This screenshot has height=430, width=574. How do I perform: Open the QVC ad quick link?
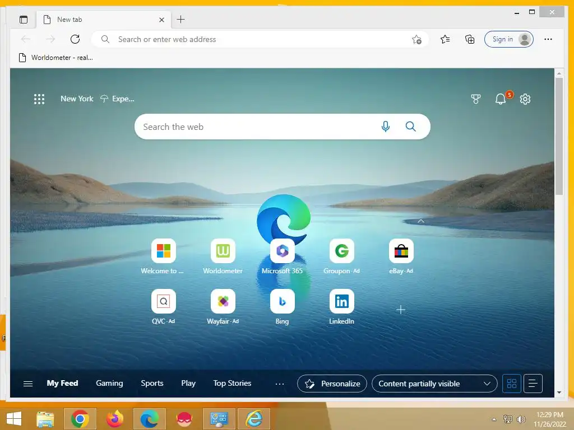[x=163, y=307]
